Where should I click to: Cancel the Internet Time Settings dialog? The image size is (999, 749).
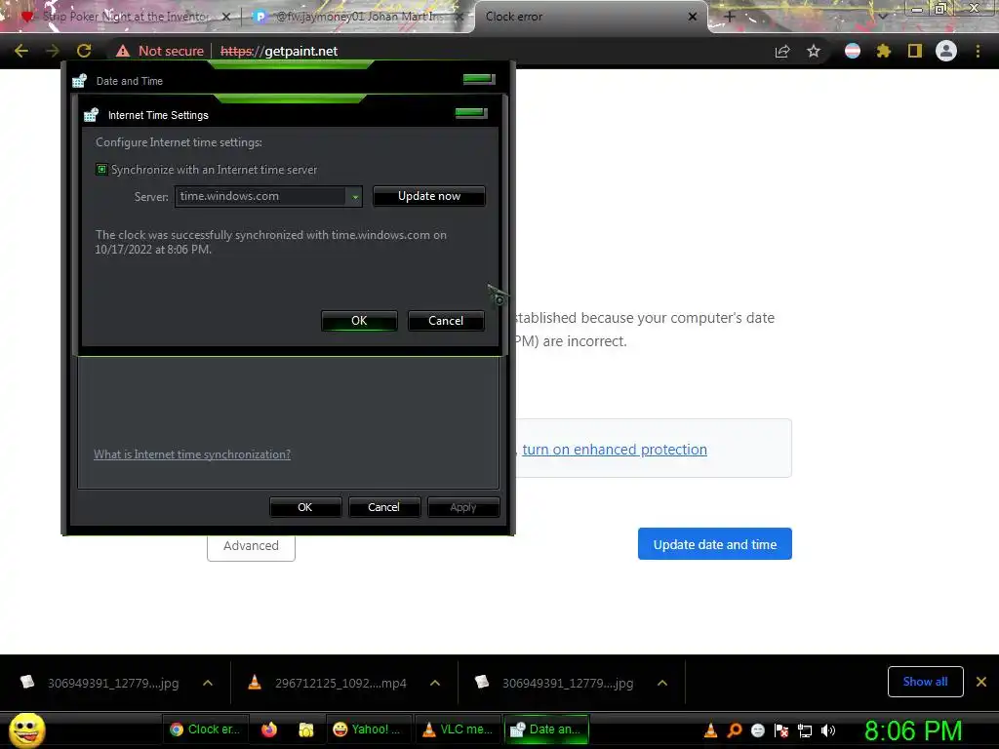446,321
